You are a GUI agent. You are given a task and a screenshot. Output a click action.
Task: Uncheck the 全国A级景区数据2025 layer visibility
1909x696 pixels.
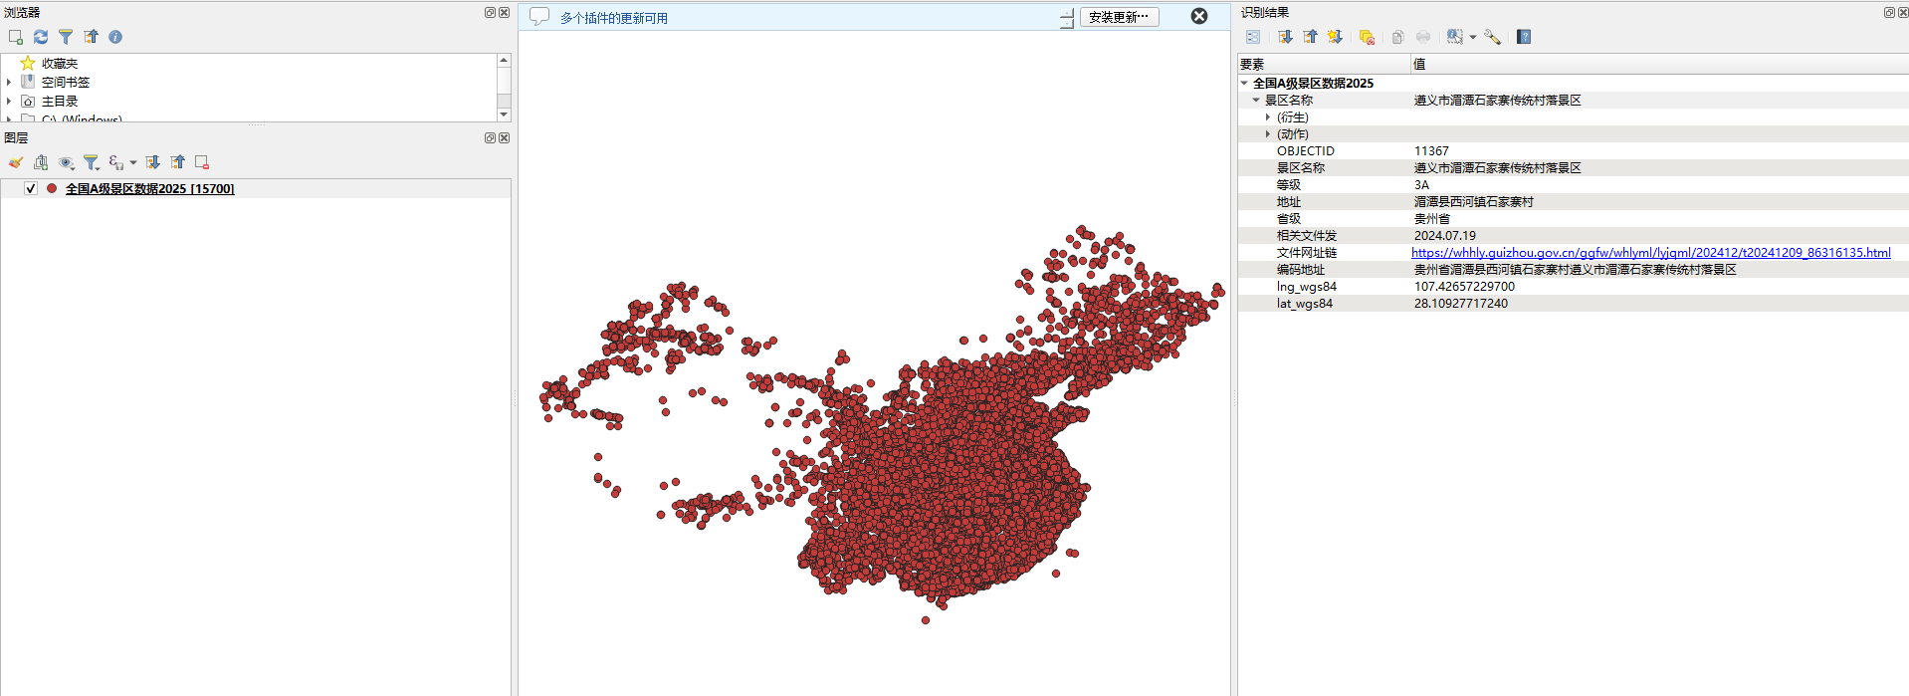click(x=31, y=189)
